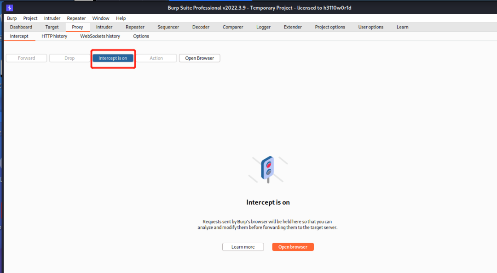The image size is (497, 273).
Task: Open the Learn more page
Action: [x=243, y=246]
